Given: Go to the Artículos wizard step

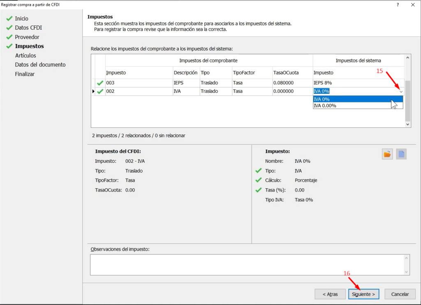Looking at the screenshot, I should 25,55.
